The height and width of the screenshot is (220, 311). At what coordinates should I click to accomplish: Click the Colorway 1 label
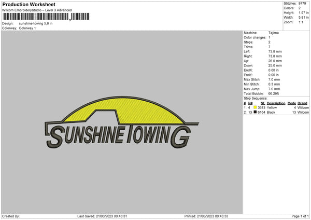[x=27, y=28]
